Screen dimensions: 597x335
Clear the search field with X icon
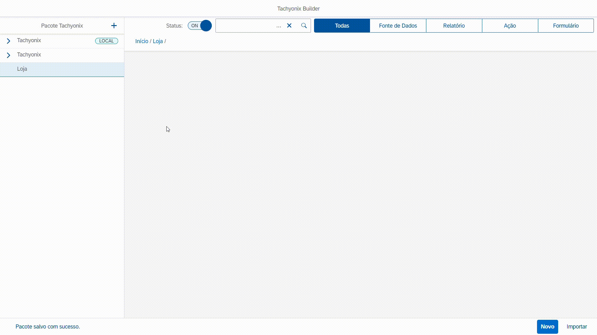tap(289, 26)
